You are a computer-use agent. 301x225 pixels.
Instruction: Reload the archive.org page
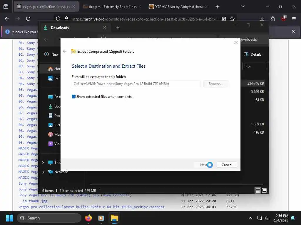tap(28, 19)
